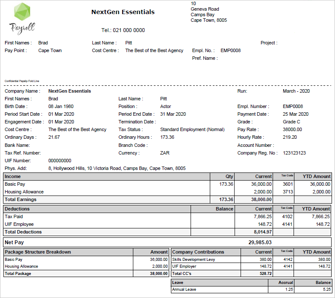Select Annual Leave accrual value 1.25

[289, 289]
